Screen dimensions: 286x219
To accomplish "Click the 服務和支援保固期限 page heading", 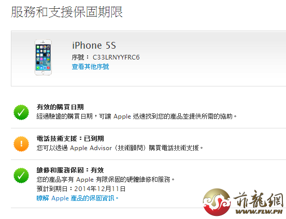I will coord(67,12).
